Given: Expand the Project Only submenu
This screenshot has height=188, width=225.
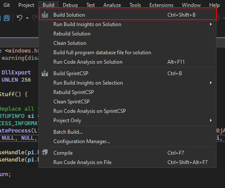Looking at the screenshot, I should pos(210,120).
